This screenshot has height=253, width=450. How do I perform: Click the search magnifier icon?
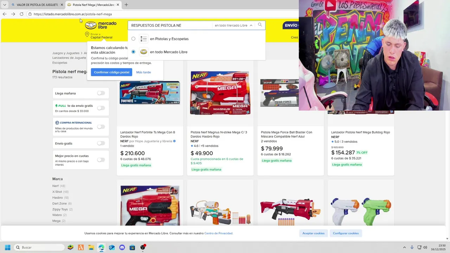point(260,25)
